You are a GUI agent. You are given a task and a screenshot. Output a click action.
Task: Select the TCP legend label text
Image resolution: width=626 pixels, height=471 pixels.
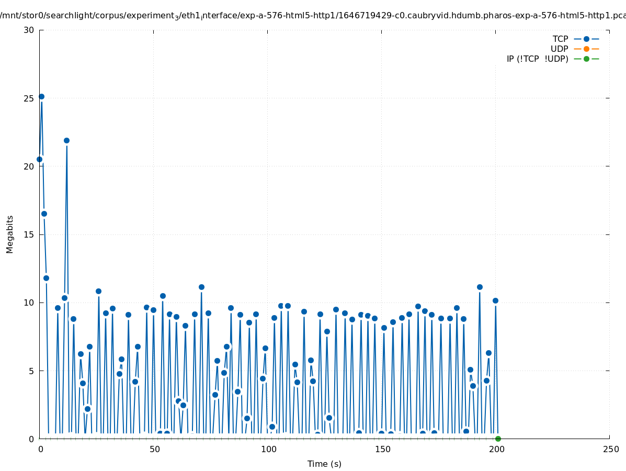560,39
